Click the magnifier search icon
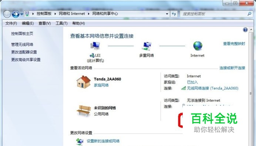This screenshot has width=256, height=146. point(249,14)
